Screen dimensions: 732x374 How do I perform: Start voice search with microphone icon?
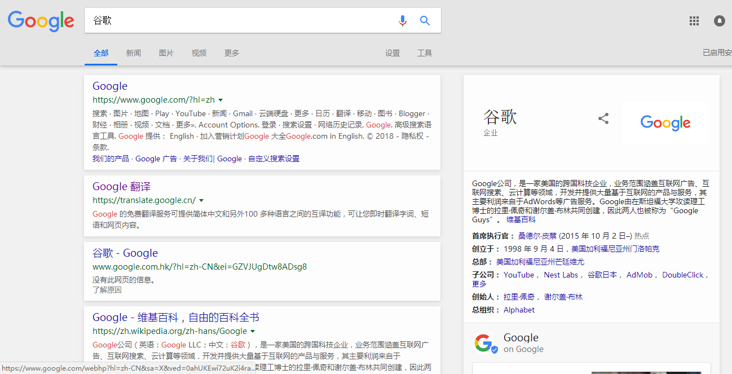[402, 21]
